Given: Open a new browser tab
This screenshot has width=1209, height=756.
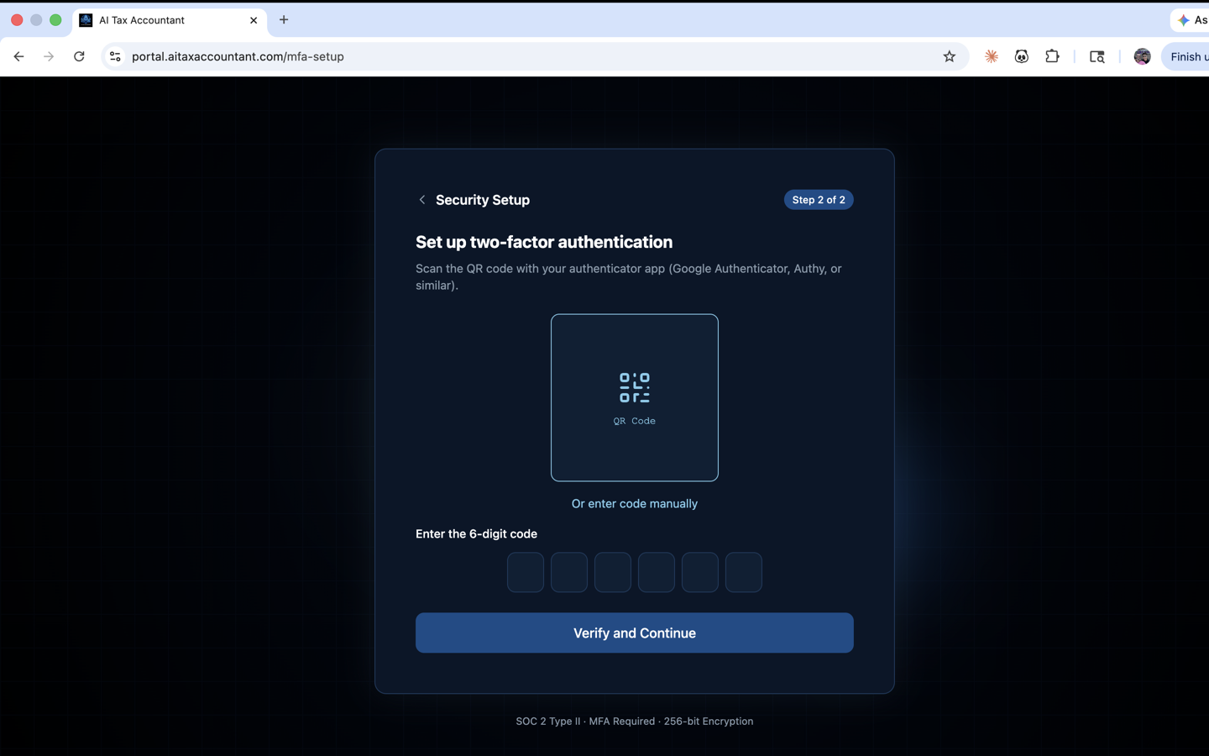Looking at the screenshot, I should 284,20.
